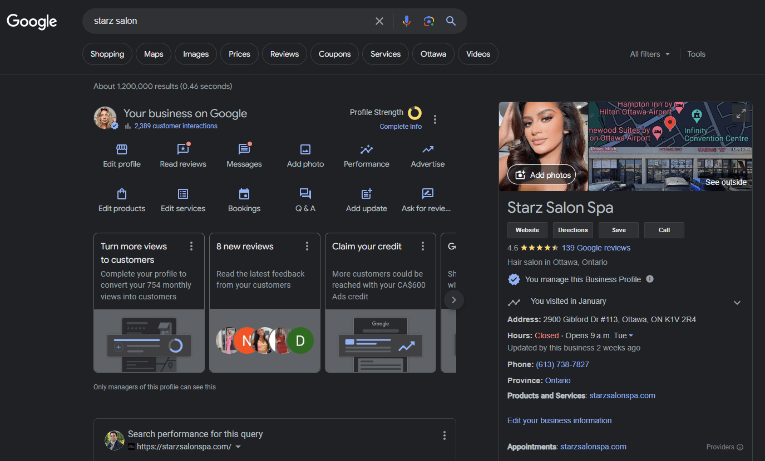Click the voice search microphone icon

[x=407, y=21]
